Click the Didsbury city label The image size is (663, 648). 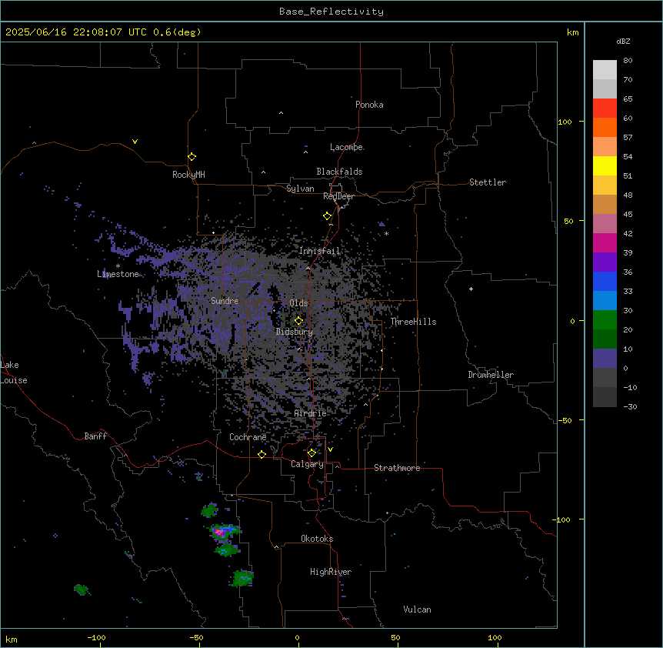coord(295,332)
